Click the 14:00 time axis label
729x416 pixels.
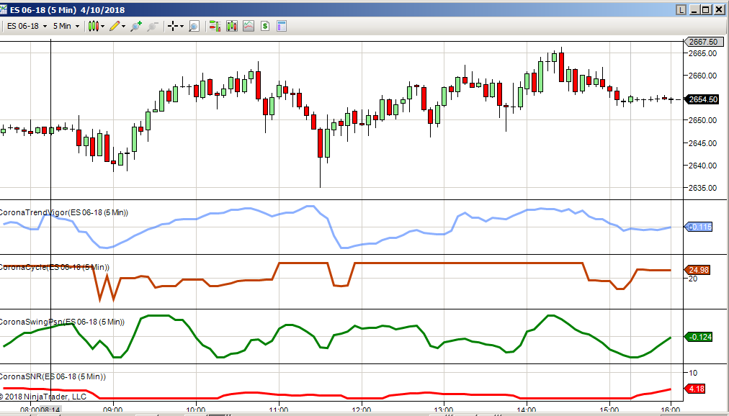click(x=527, y=410)
